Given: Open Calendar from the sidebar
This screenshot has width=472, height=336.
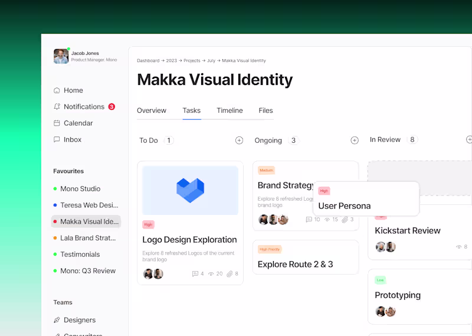Looking at the screenshot, I should click(78, 123).
